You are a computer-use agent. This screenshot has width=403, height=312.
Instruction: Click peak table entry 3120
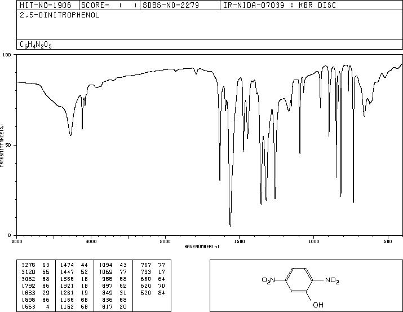click(x=28, y=272)
